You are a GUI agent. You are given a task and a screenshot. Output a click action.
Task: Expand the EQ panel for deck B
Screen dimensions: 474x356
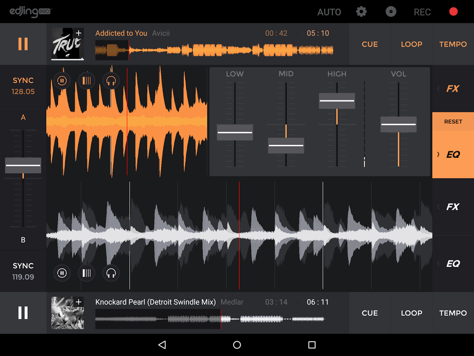point(453,264)
